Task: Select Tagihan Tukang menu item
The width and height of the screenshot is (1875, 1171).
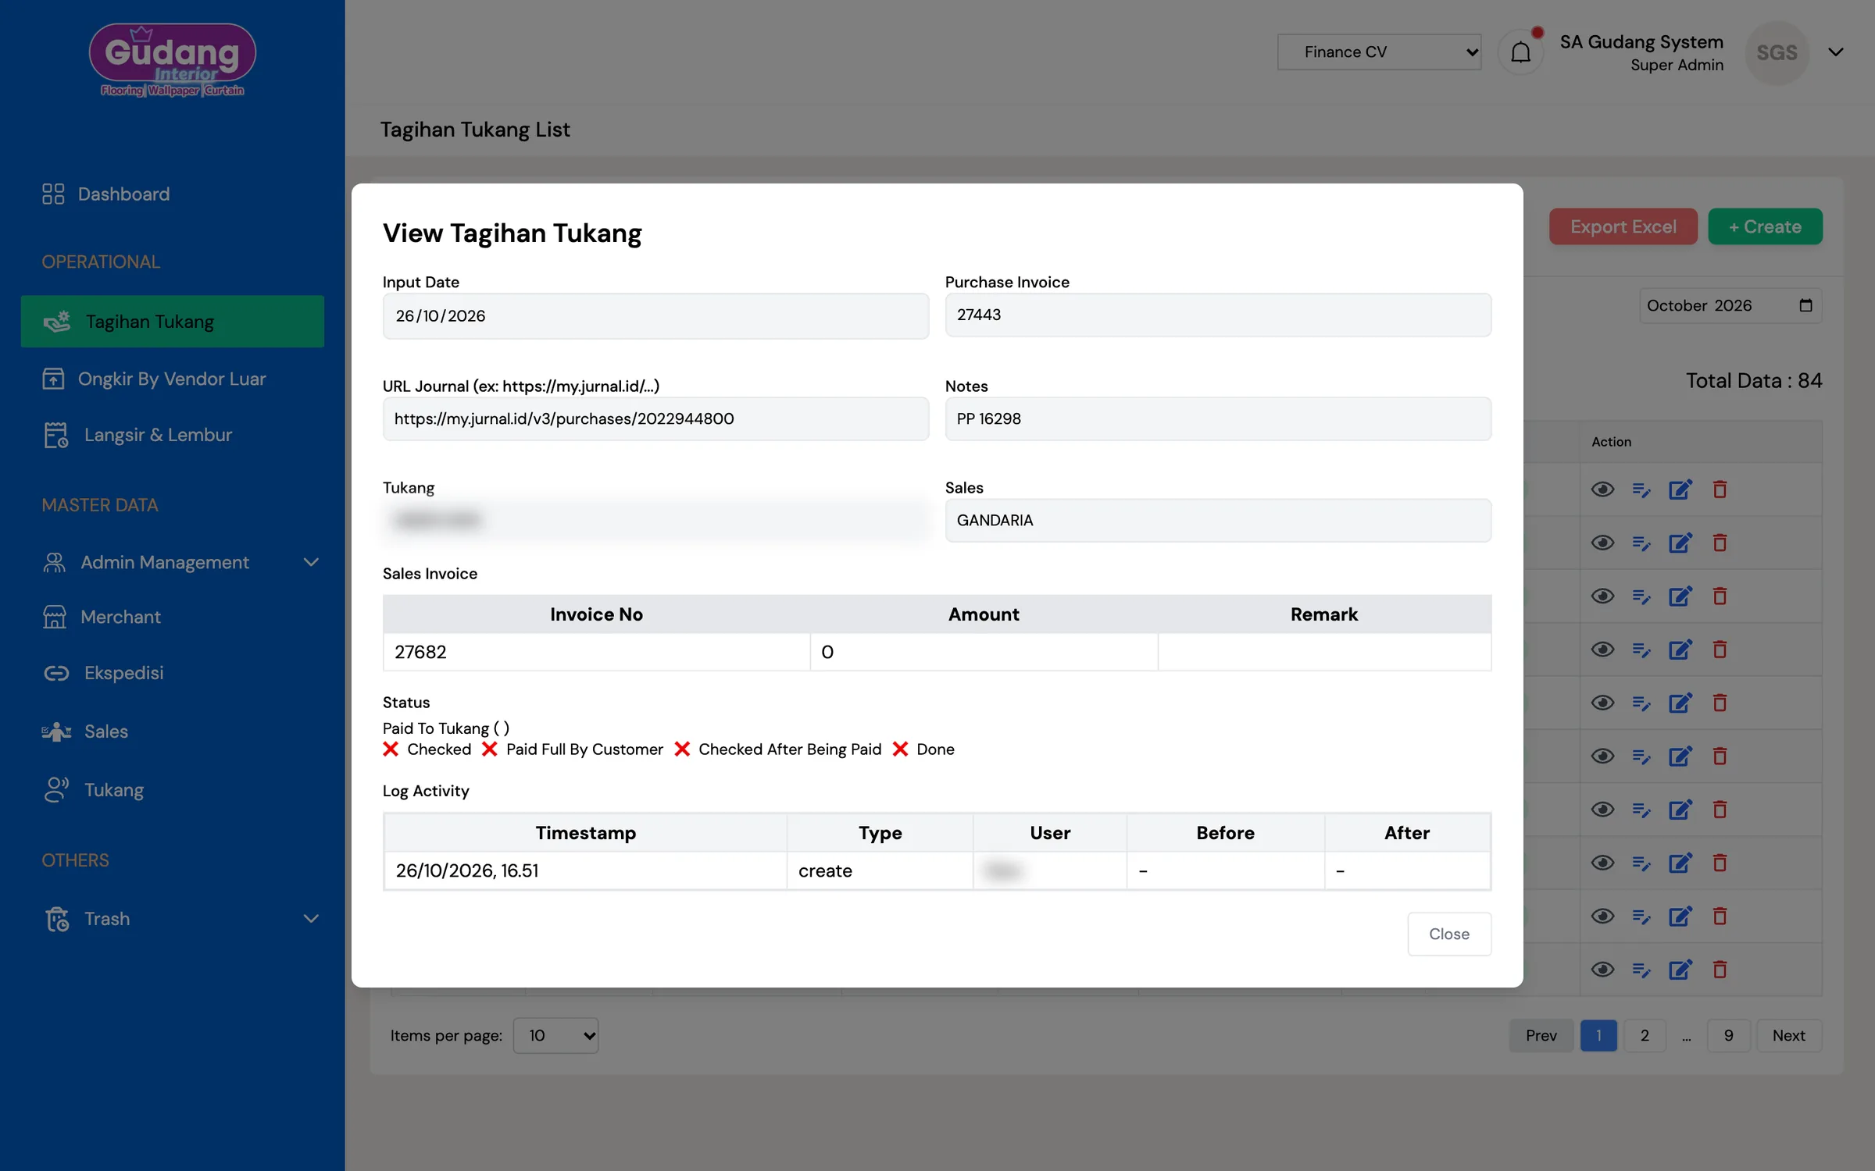Action: click(172, 321)
